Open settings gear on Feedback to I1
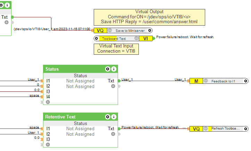The image size is (251, 151). tap(246, 81)
